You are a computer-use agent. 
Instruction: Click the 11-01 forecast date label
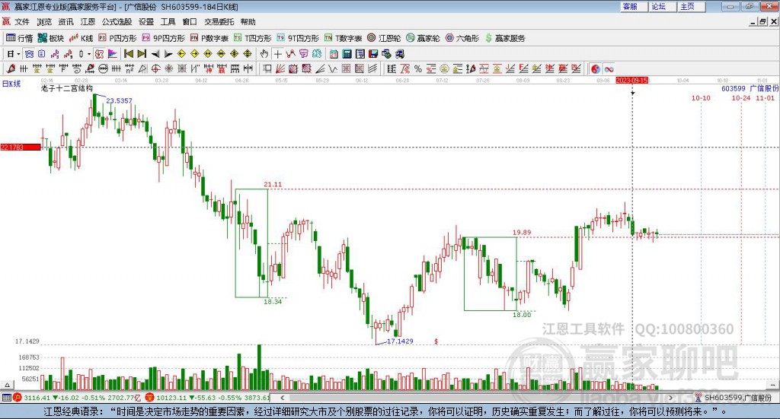765,98
